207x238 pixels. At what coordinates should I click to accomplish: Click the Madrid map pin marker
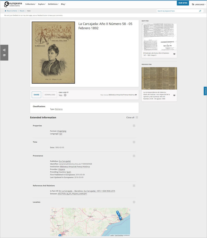pyautogui.click(x=60, y=235)
